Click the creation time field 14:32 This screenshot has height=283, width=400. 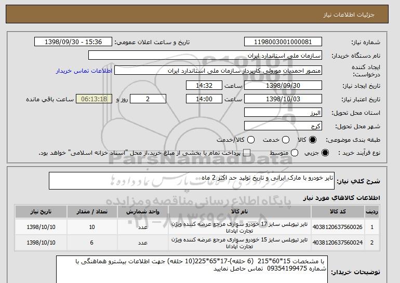pos(204,85)
